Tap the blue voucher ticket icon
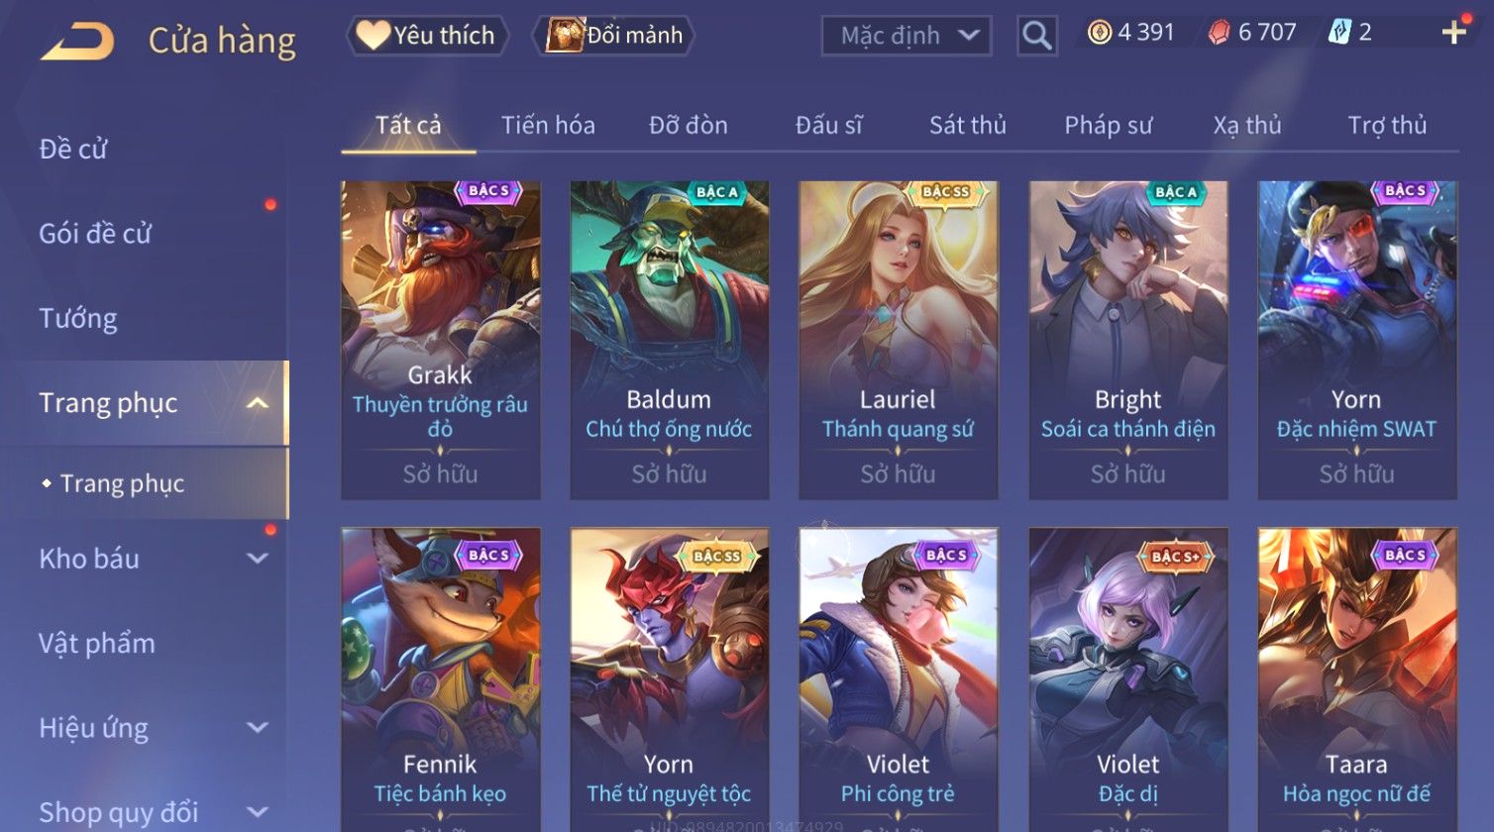 click(x=1339, y=33)
